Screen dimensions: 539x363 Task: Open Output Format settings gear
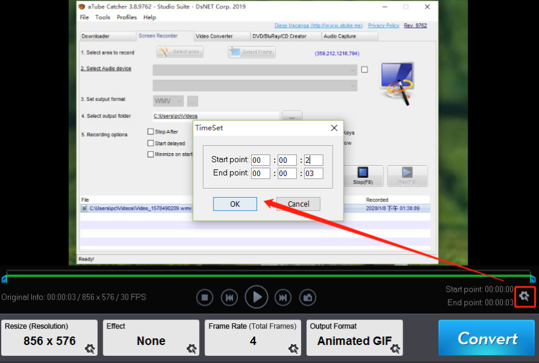395,349
